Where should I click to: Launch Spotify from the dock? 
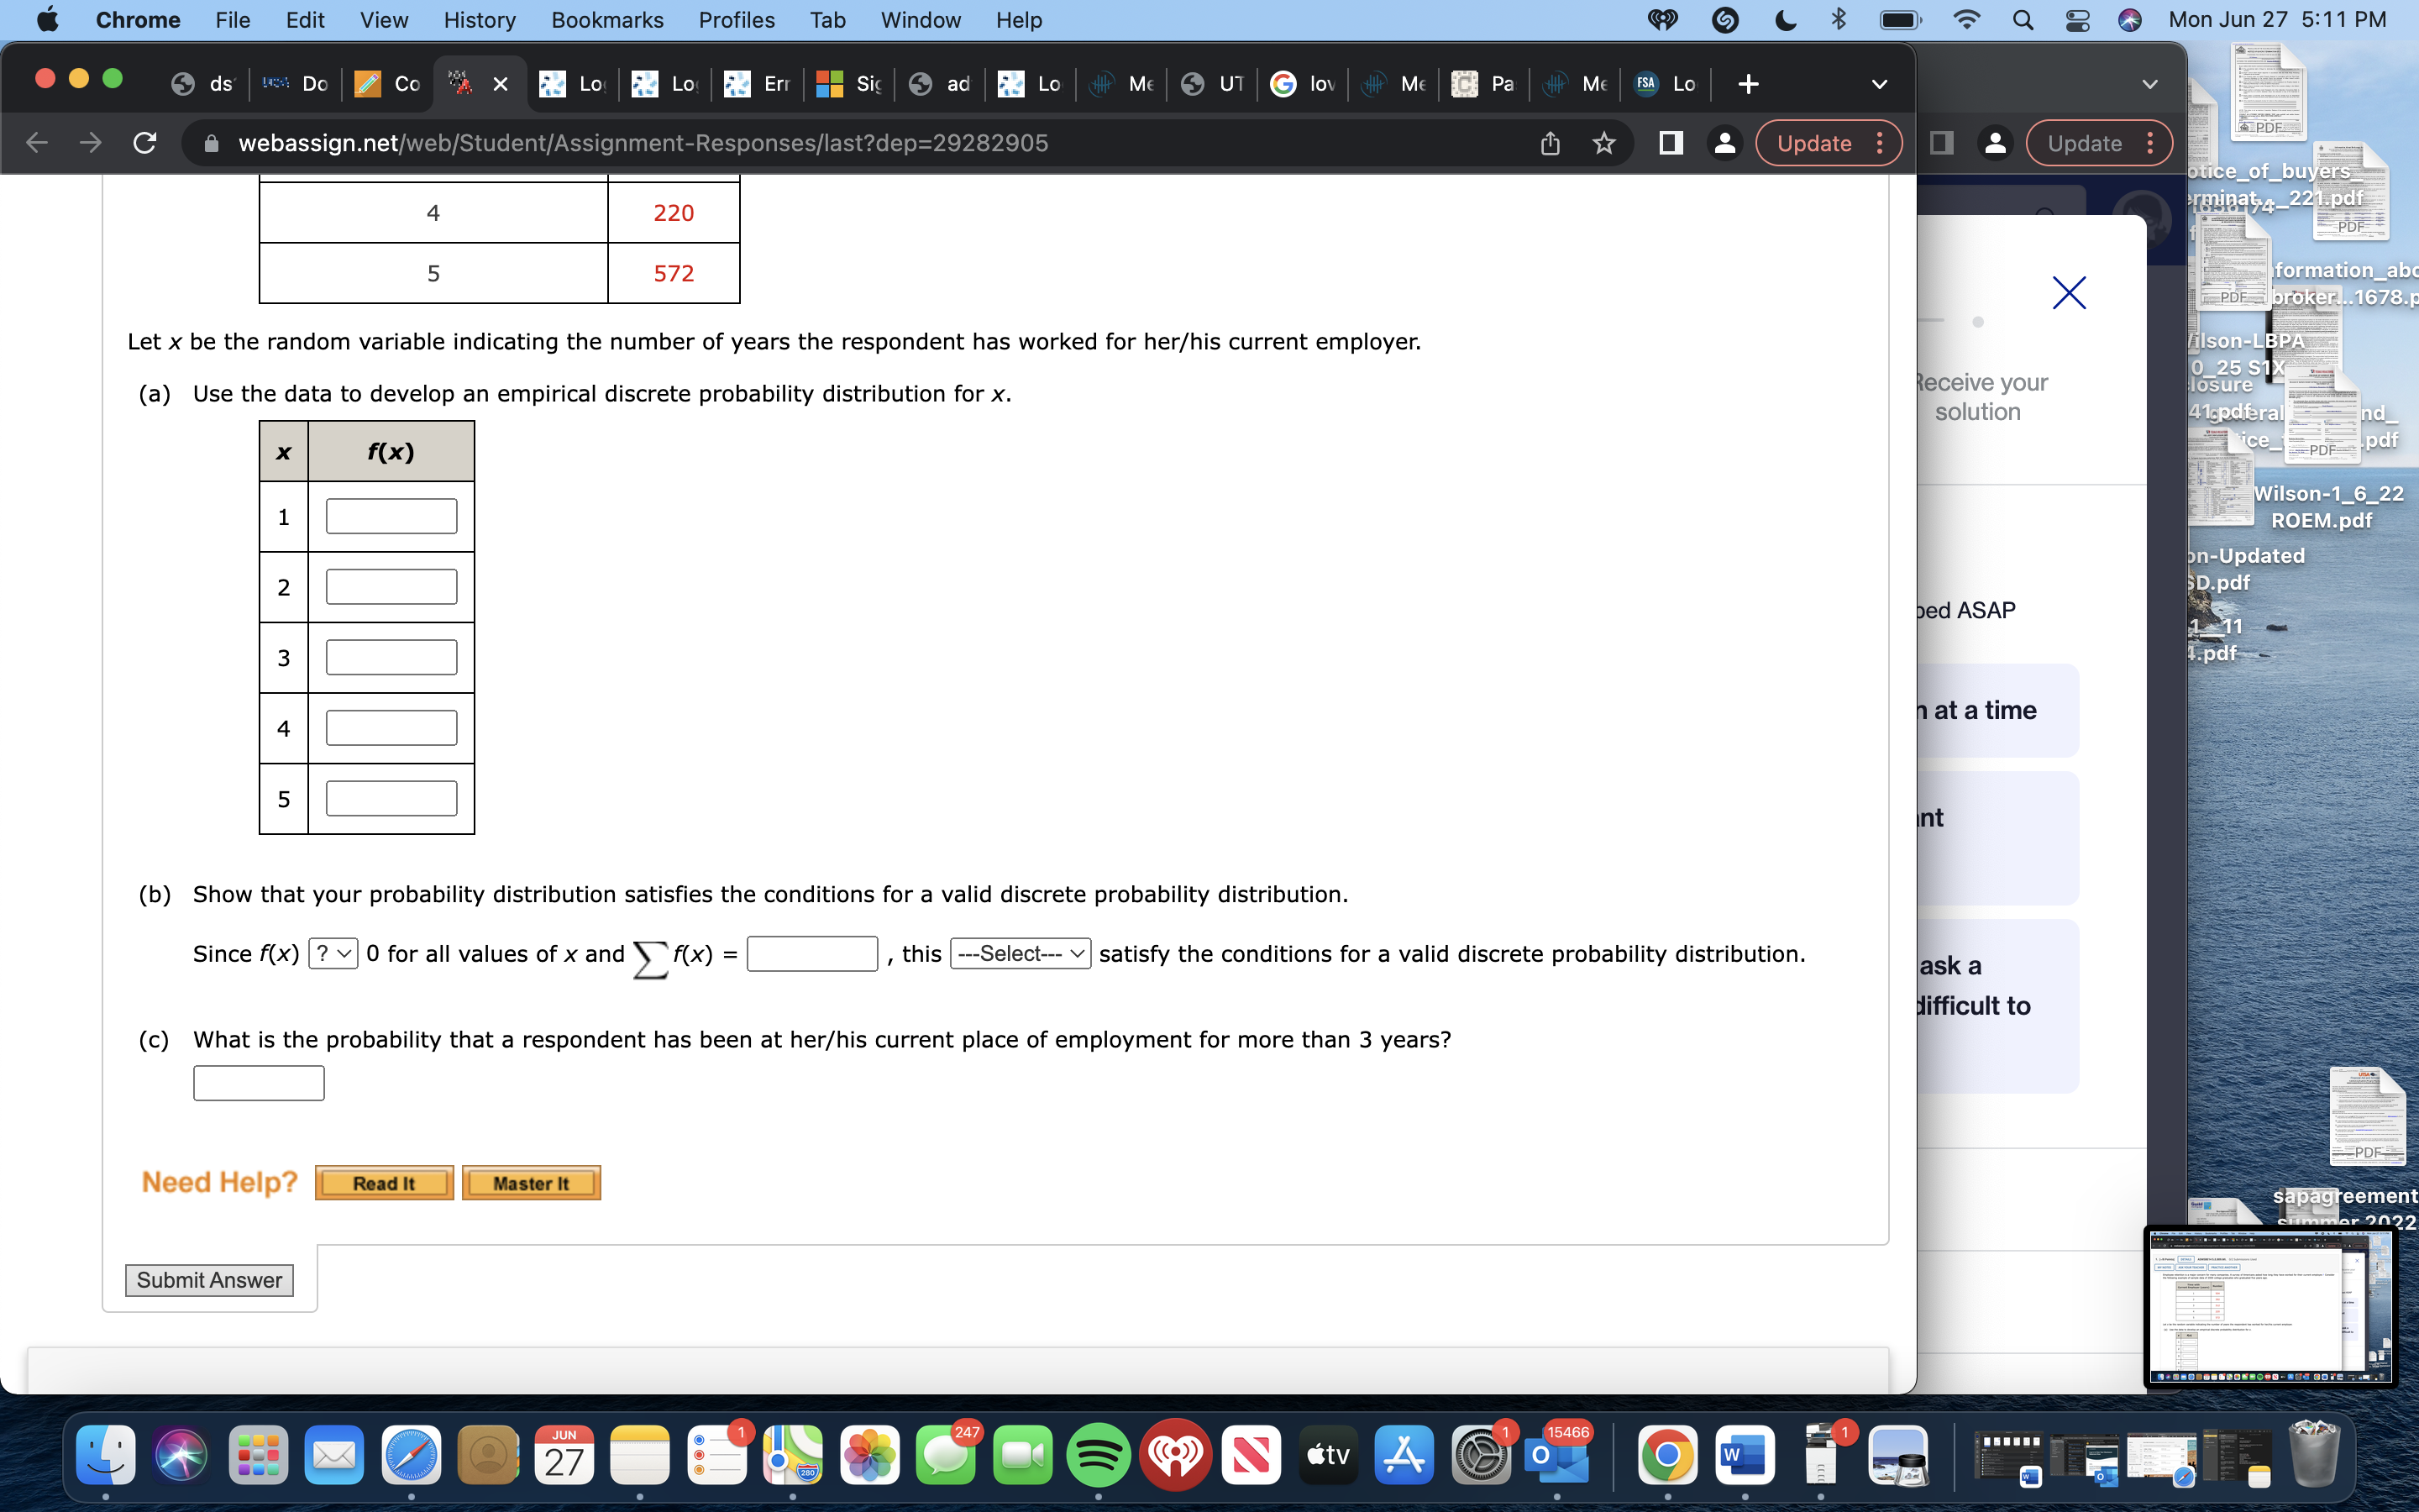(x=1098, y=1456)
